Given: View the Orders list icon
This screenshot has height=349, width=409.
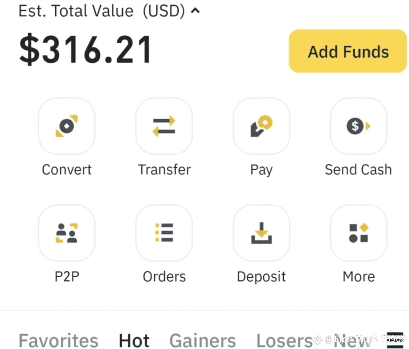Looking at the screenshot, I should click(164, 233).
